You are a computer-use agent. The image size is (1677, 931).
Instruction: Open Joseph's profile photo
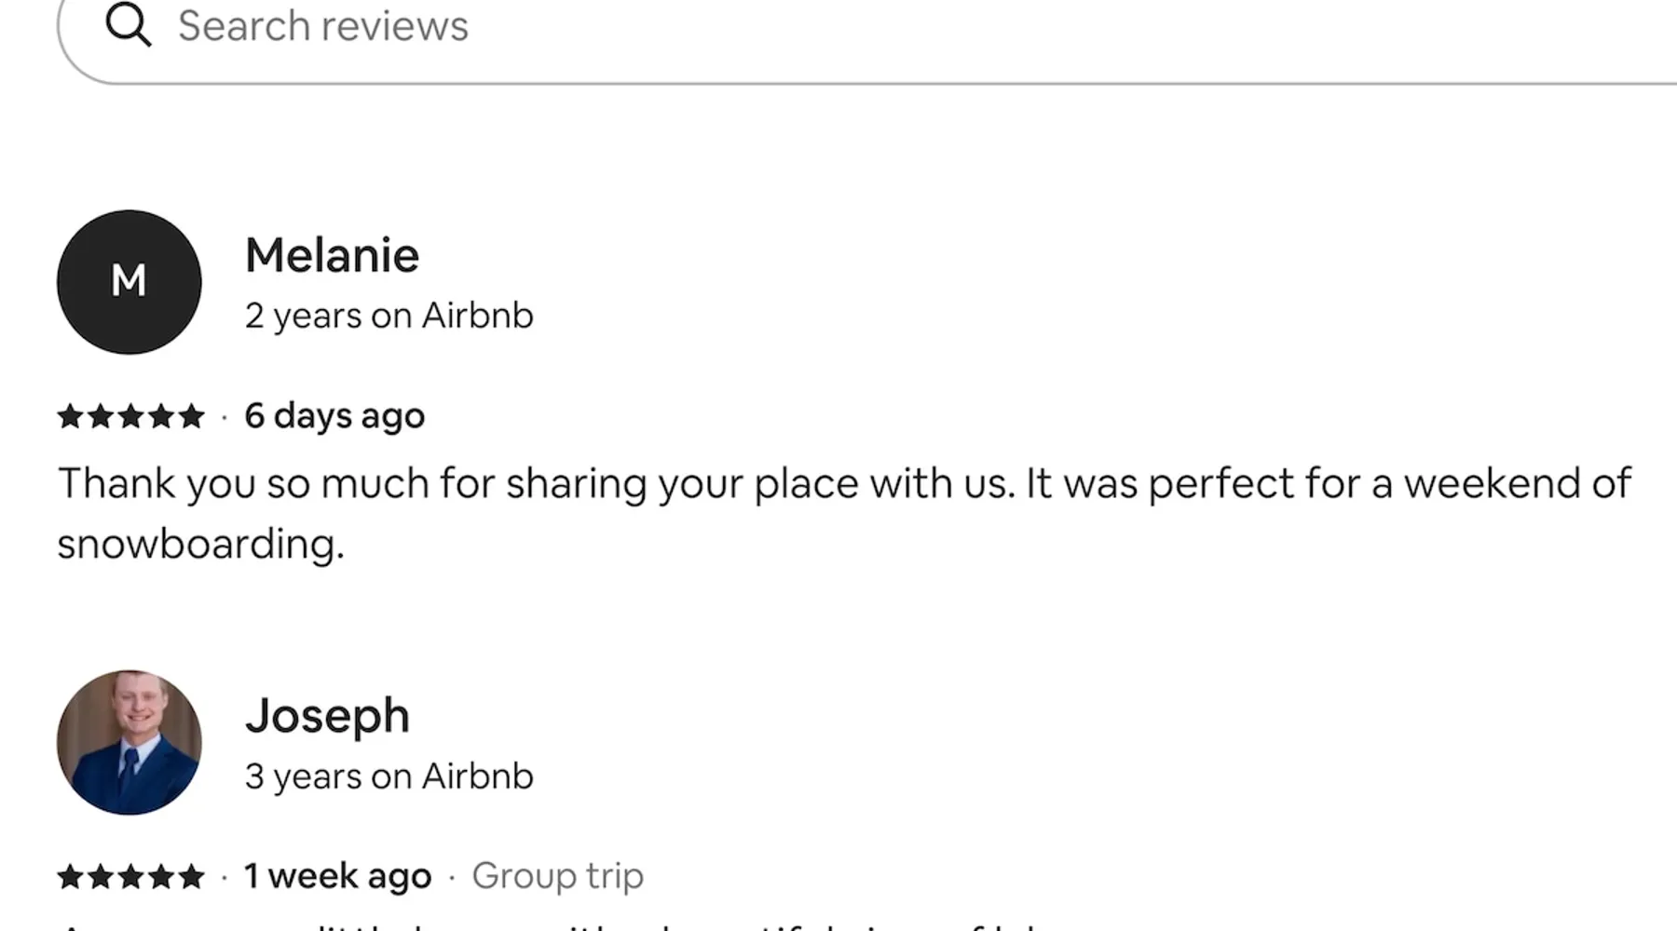point(129,742)
